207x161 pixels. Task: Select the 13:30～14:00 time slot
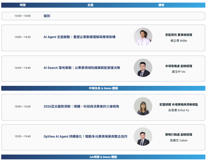[x=23, y=16]
